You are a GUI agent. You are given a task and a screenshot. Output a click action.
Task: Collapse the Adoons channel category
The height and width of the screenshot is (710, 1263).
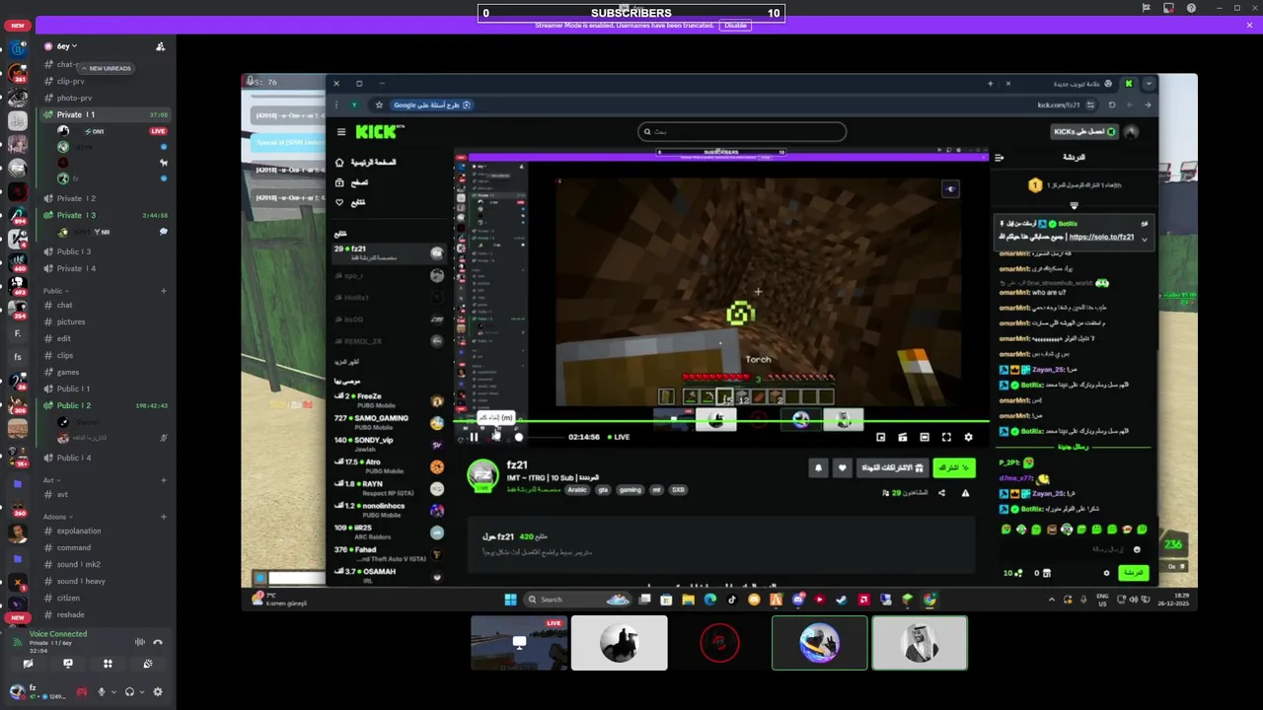[56, 517]
